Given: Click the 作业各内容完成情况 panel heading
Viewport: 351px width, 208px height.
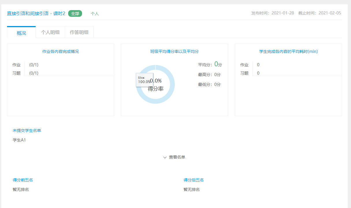Looking at the screenshot, I should pos(60,51).
